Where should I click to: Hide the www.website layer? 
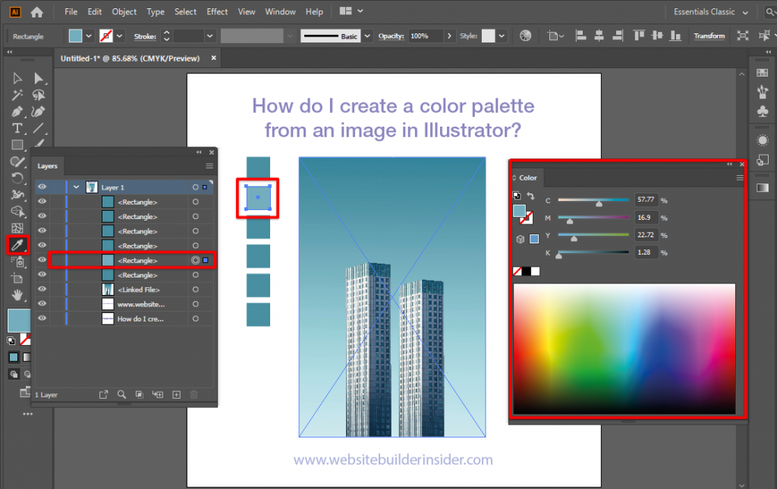(42, 303)
